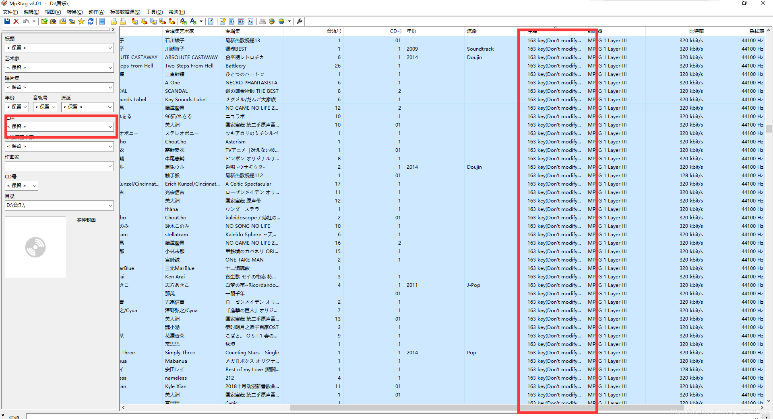Run Filename to Tag converter
Image resolution: width=773 pixels, height=419 pixels.
pyautogui.click(x=144, y=21)
